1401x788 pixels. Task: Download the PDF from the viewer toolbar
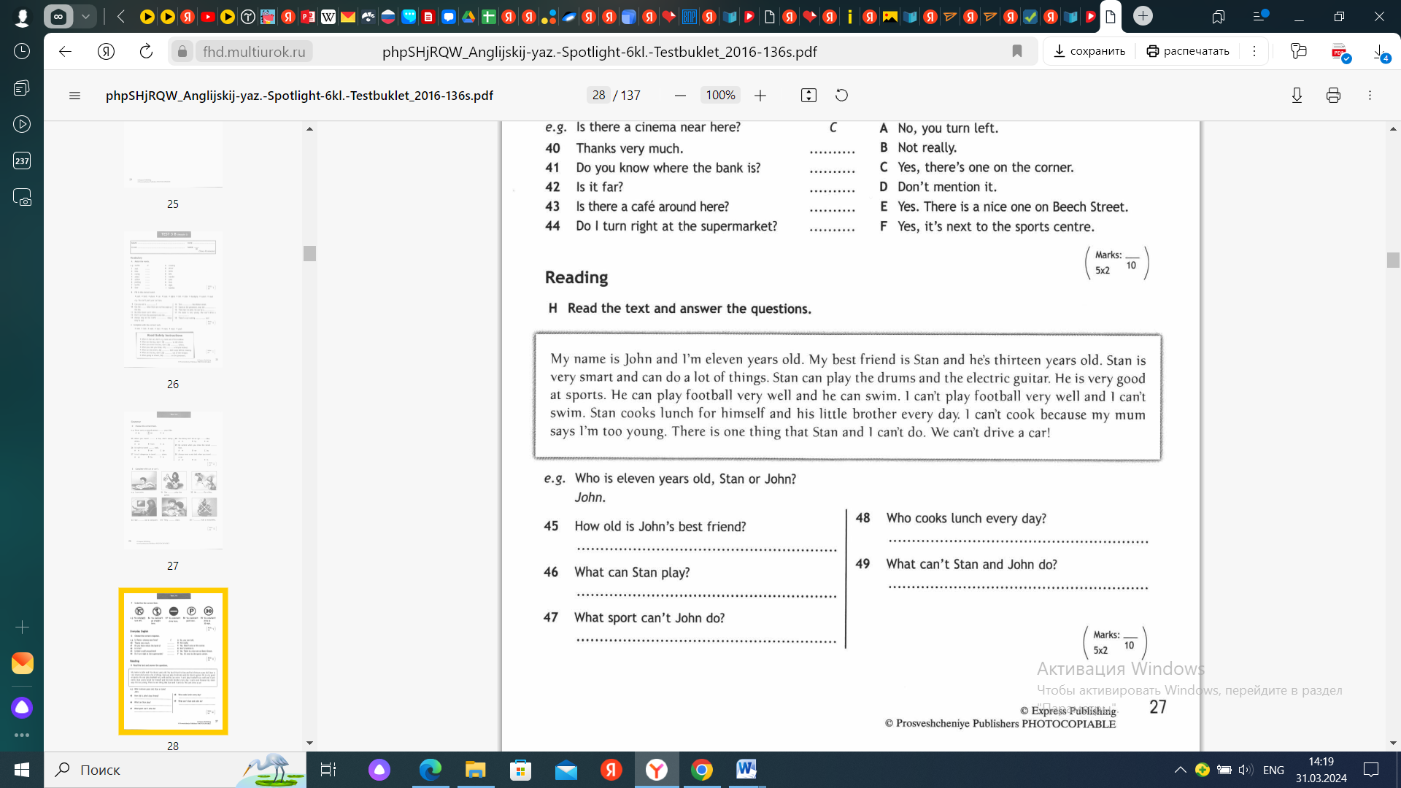click(1297, 96)
